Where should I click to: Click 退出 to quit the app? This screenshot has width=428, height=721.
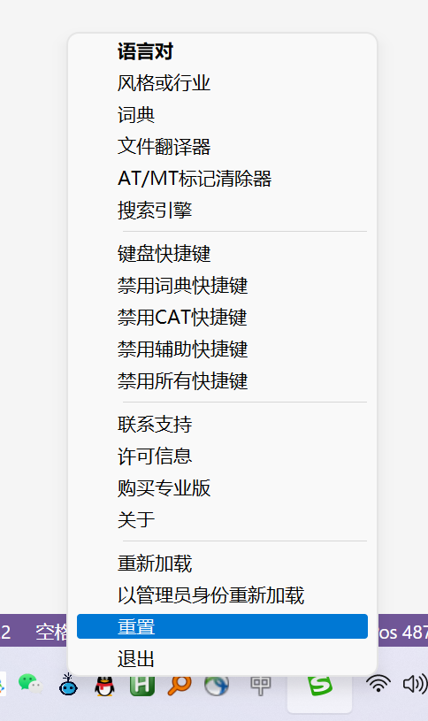(222, 658)
